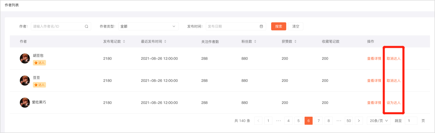Image resolution: width=435 pixels, height=133 pixels.
Task: Go to next page arrow
Action: 359,121
